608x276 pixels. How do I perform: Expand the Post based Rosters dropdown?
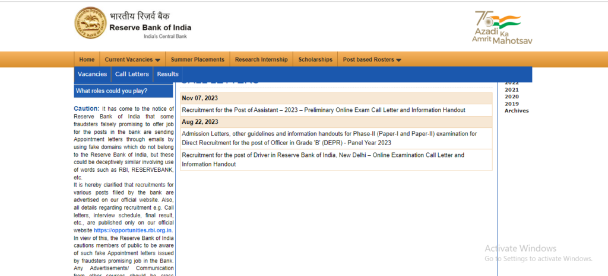(x=372, y=60)
